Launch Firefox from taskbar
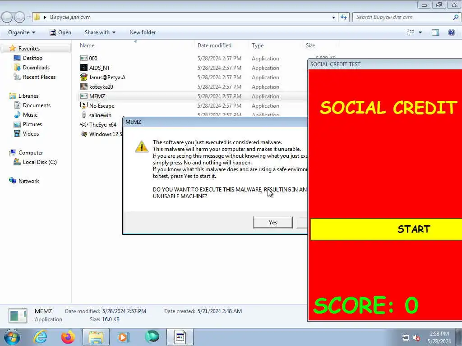The width and height of the screenshot is (462, 346). pos(68,337)
